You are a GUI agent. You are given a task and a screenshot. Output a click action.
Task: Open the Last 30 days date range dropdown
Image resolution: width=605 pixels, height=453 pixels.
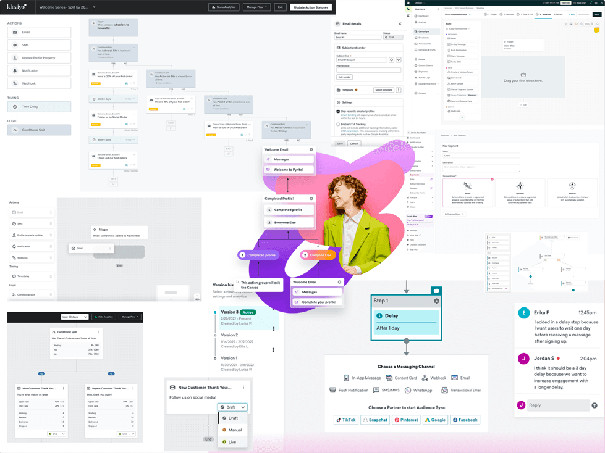(75, 317)
